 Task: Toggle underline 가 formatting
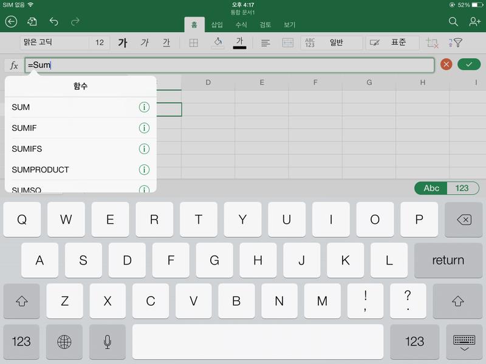click(166, 43)
